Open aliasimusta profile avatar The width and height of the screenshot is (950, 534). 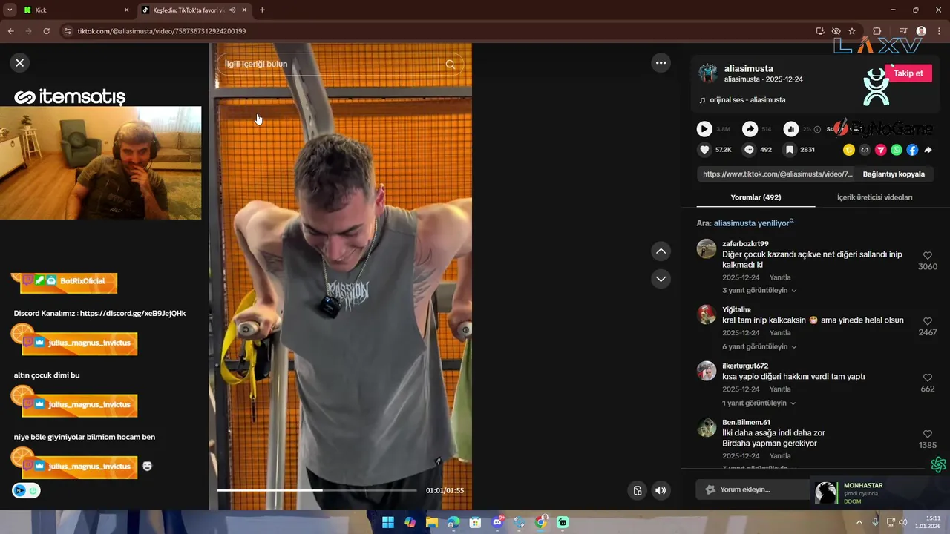point(708,73)
